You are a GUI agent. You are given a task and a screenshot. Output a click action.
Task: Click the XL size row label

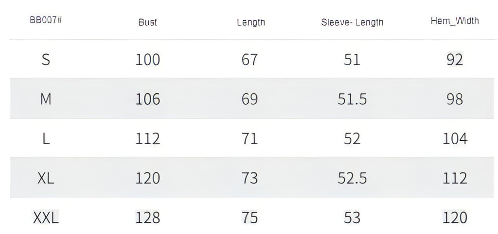click(x=46, y=178)
